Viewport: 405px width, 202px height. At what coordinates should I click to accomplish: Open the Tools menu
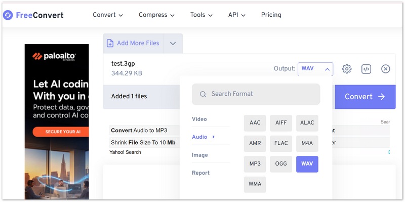pyautogui.click(x=201, y=15)
